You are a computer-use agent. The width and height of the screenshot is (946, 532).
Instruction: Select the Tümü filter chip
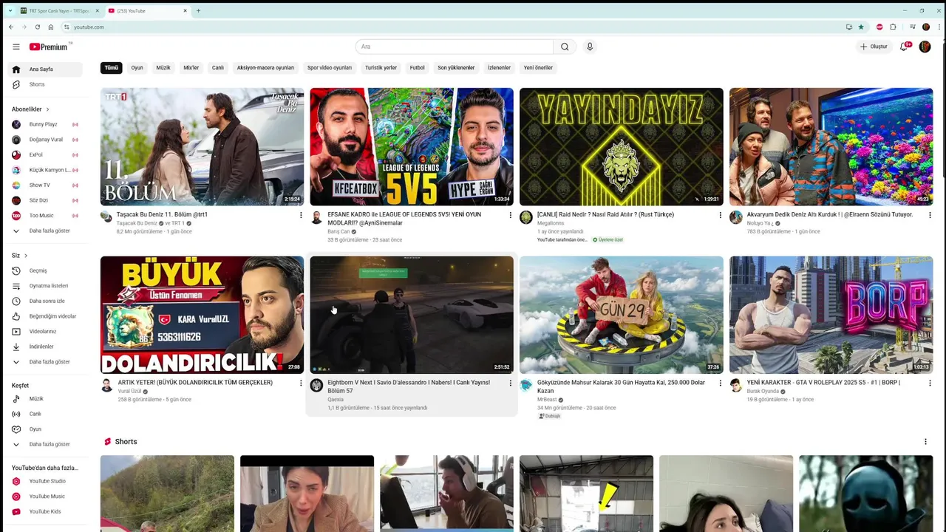coord(111,68)
